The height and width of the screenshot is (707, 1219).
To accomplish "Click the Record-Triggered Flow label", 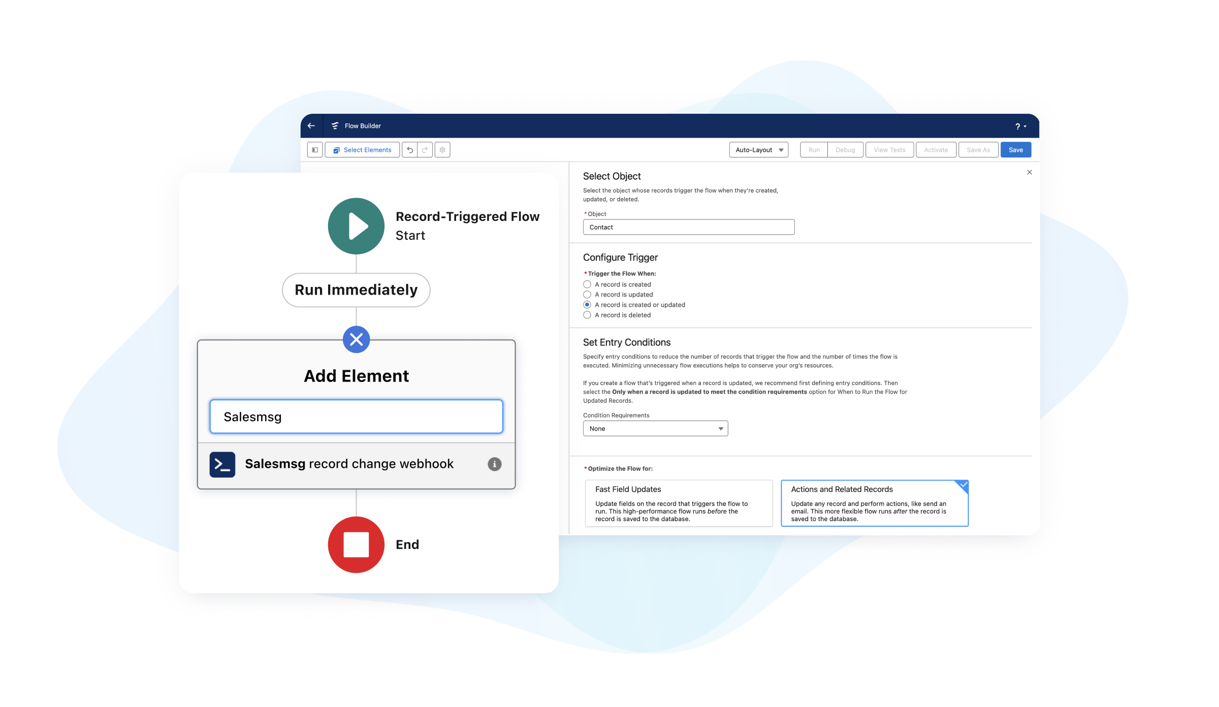I will [467, 217].
